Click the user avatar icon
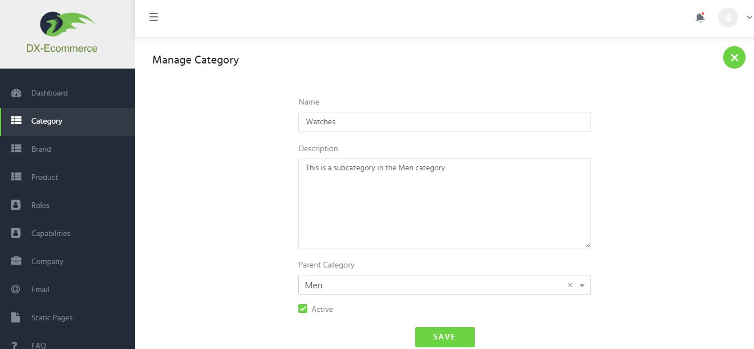 point(728,17)
